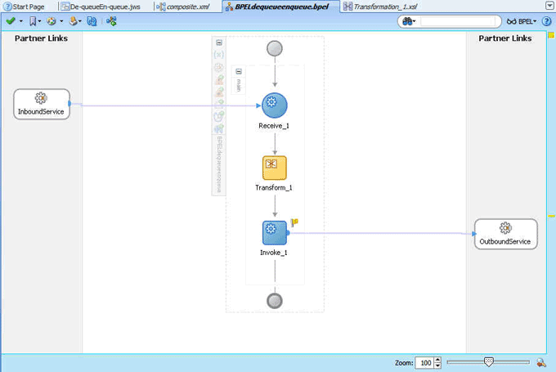Click the second faded icon with green arrow in strip
The height and width of the screenshot is (372, 556).
click(x=219, y=92)
